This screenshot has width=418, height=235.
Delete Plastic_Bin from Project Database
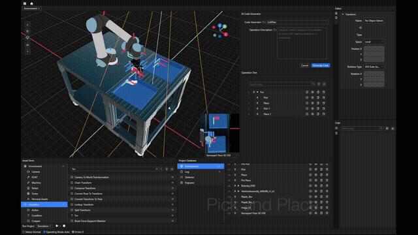point(327,196)
